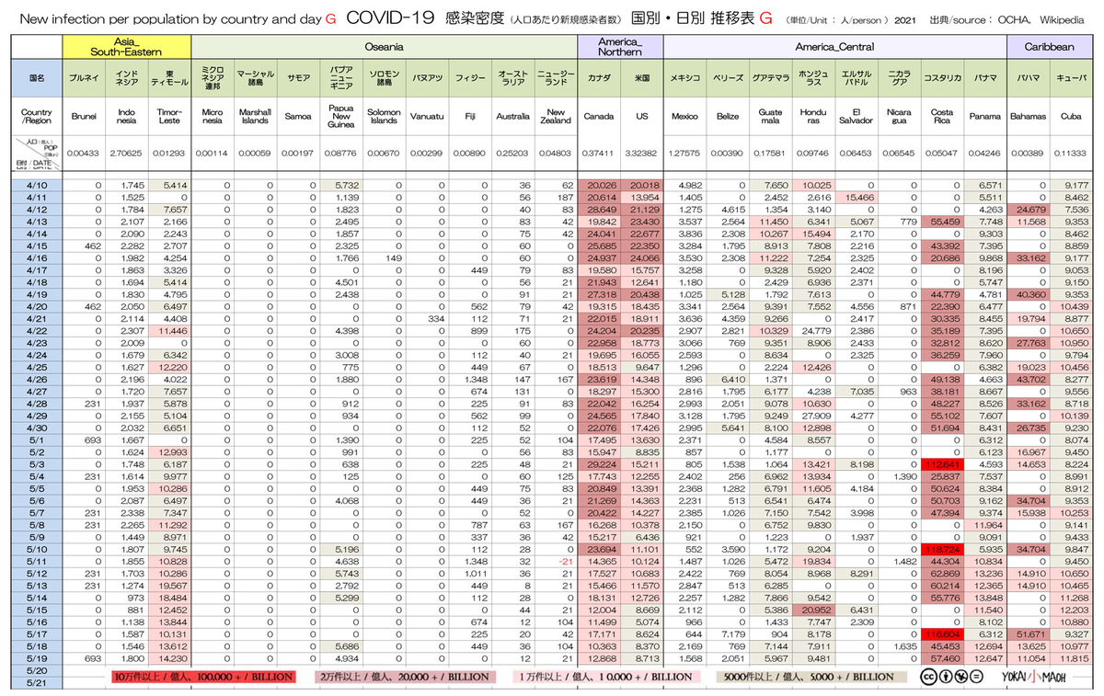This screenshot has width=1104, height=696.
Task: Select the America_Central region header
Action: (x=834, y=46)
